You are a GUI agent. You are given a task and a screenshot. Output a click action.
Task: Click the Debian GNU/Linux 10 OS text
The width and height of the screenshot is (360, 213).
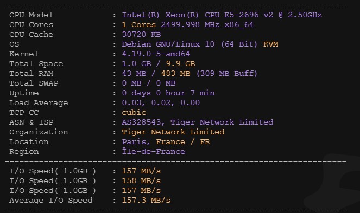tap(168, 44)
